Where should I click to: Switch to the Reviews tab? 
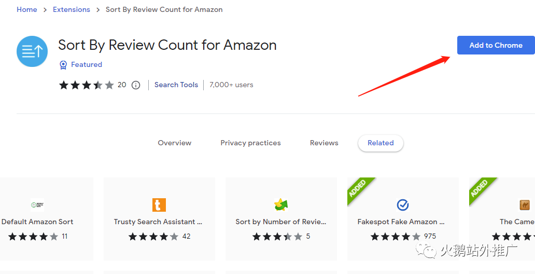[x=324, y=143]
